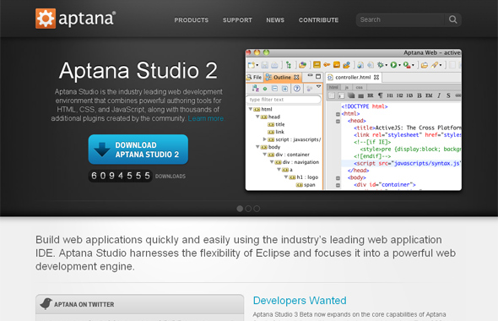Click the New file icon in Aptana toolbar
The width and height of the screenshot is (498, 321).
click(252, 65)
